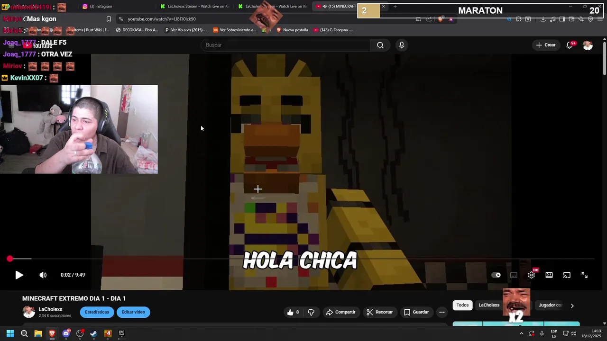Switch to first 'LaCholexs Stream' Kick tab

(x=194, y=6)
